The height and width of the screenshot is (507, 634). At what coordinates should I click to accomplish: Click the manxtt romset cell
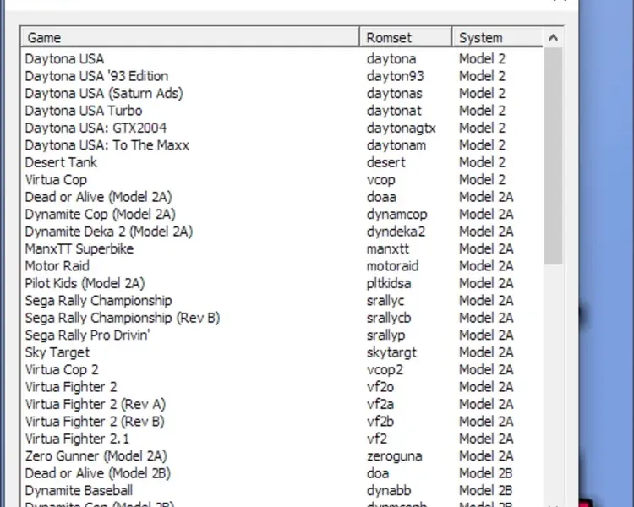click(387, 249)
